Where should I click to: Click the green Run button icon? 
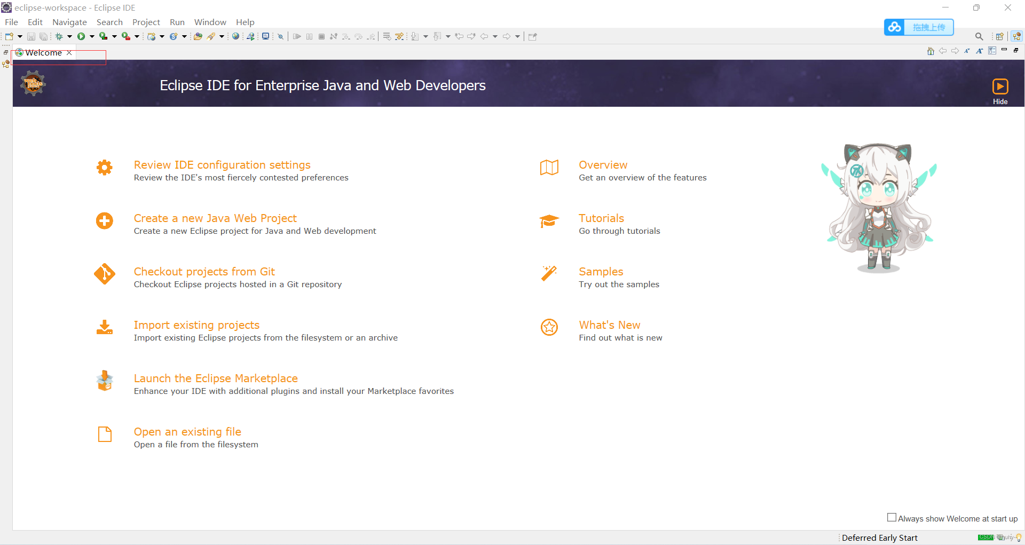(x=81, y=36)
